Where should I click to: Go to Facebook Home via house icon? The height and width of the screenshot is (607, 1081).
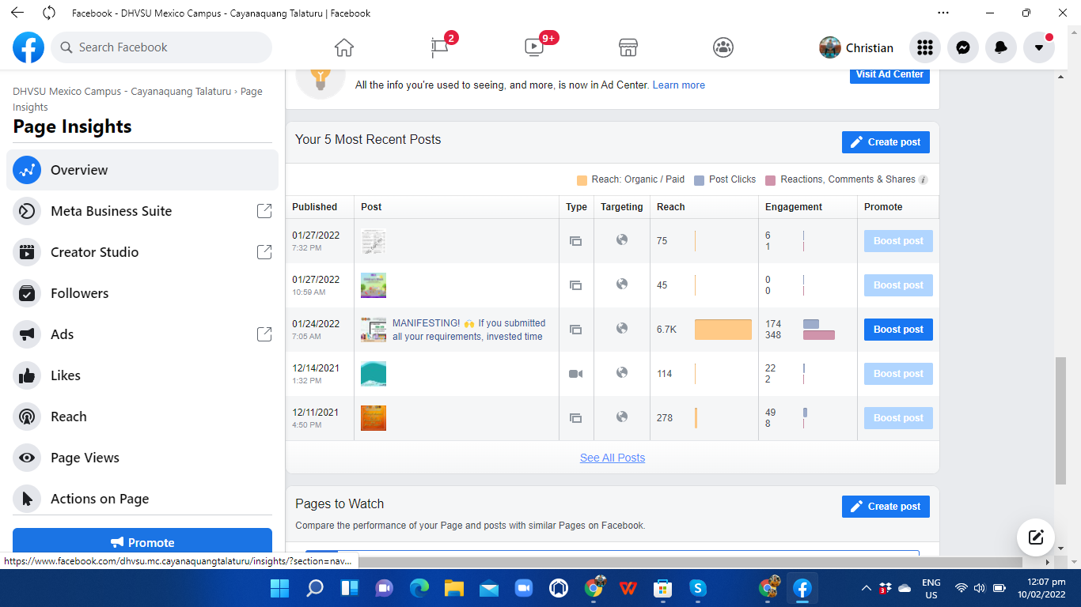[343, 47]
